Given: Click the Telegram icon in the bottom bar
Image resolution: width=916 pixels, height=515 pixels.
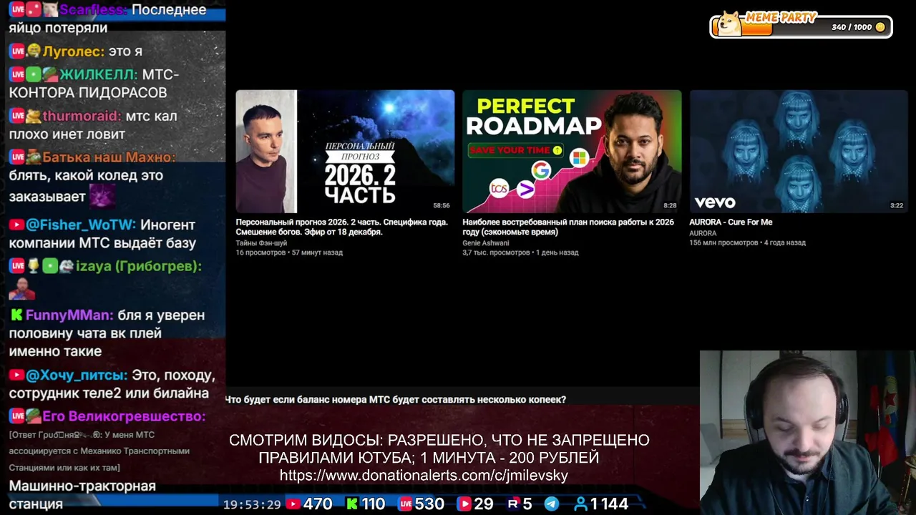Looking at the screenshot, I should (551, 504).
